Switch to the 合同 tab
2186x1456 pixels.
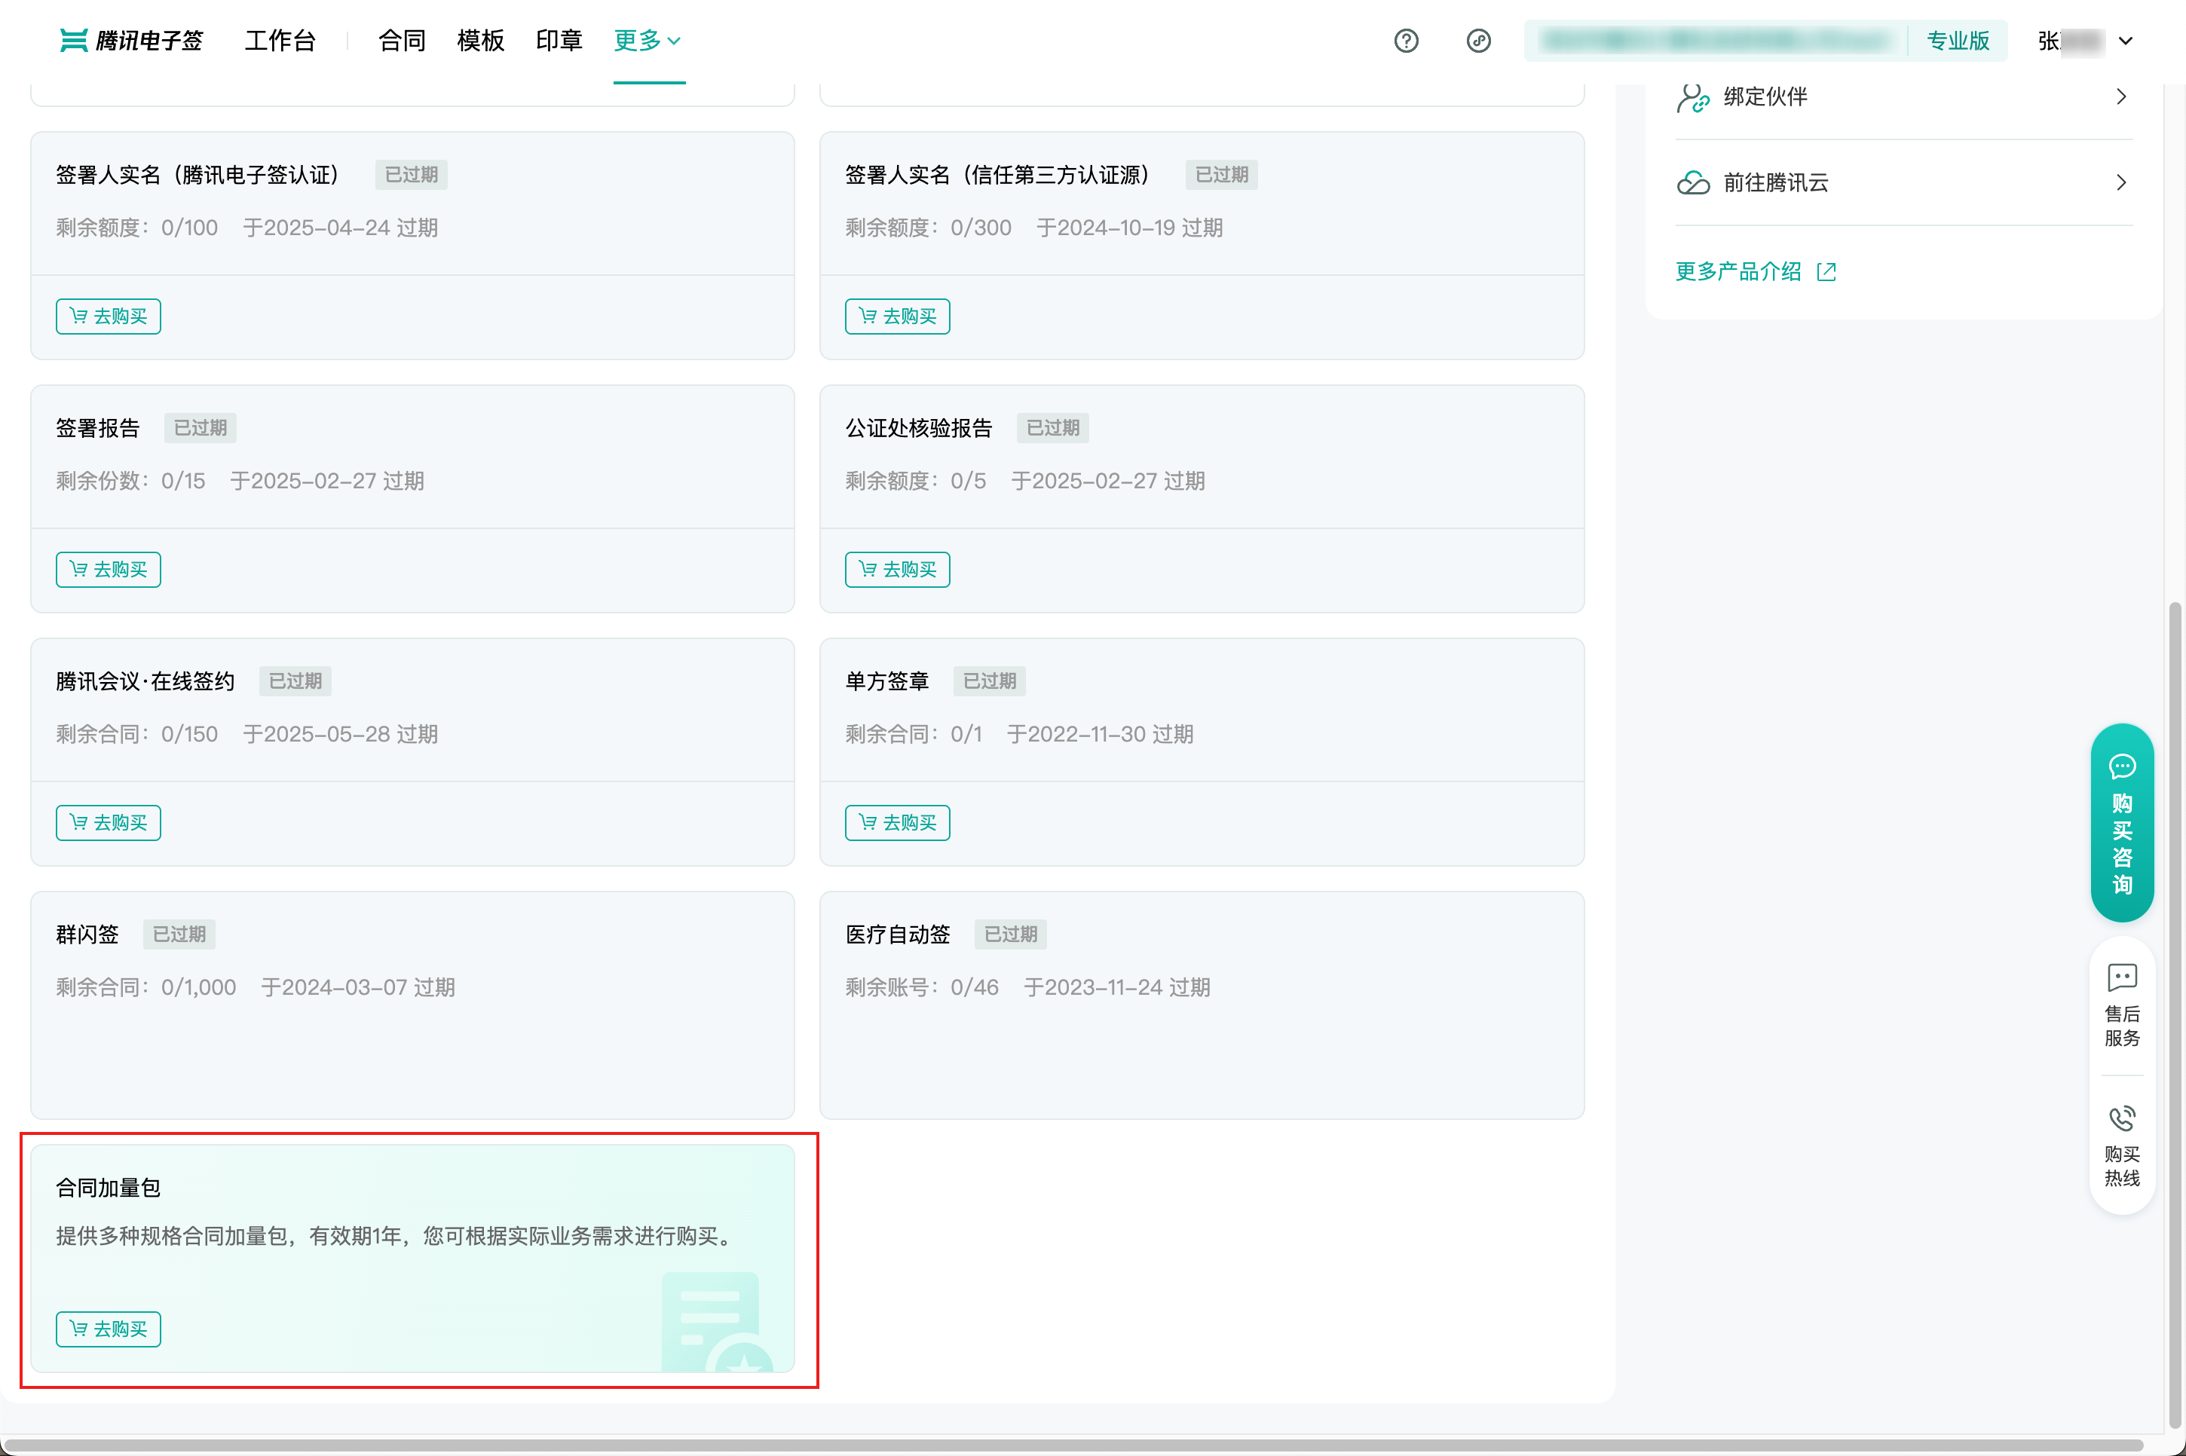coord(402,40)
